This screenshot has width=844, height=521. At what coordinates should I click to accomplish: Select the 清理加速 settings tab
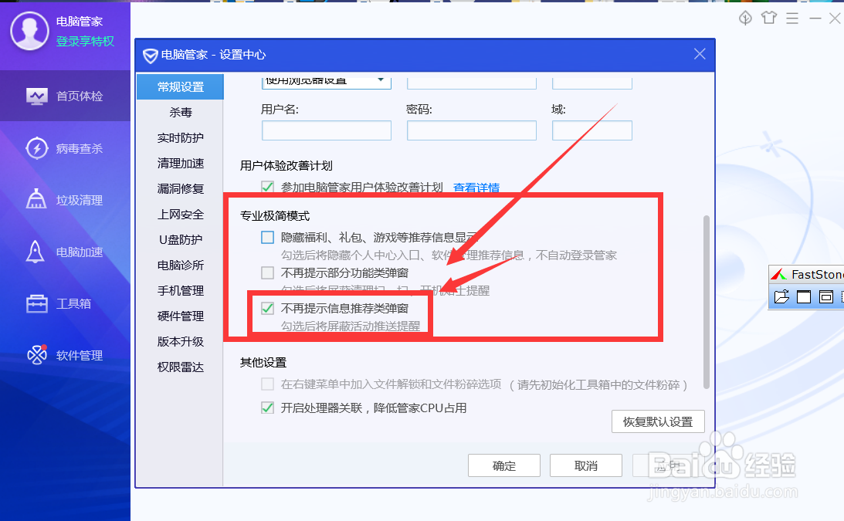181,163
